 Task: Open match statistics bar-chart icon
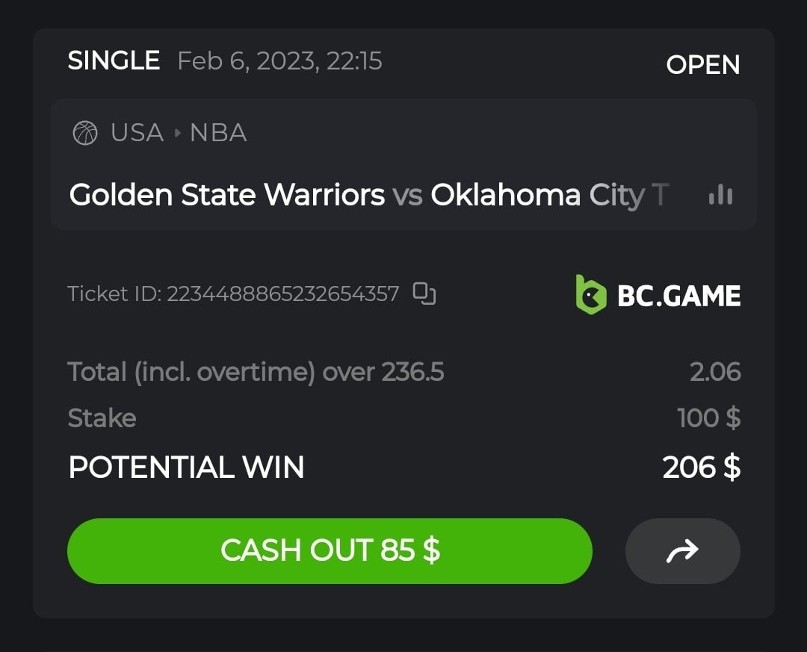[x=720, y=196]
